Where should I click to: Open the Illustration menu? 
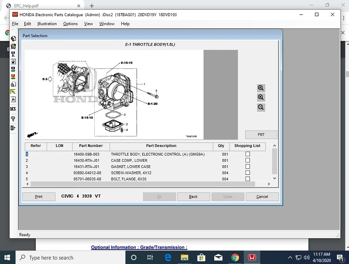pyautogui.click(x=47, y=24)
